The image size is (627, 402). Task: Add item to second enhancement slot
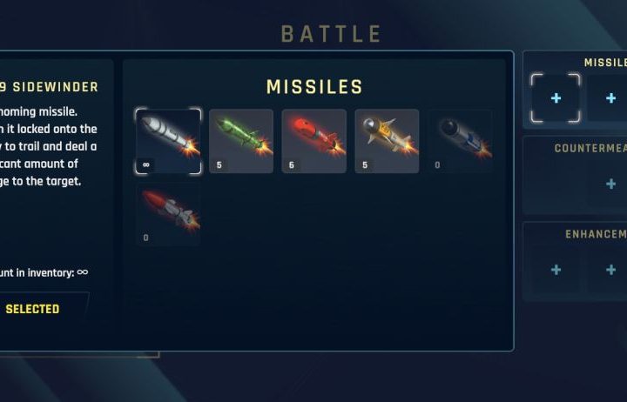coord(610,270)
